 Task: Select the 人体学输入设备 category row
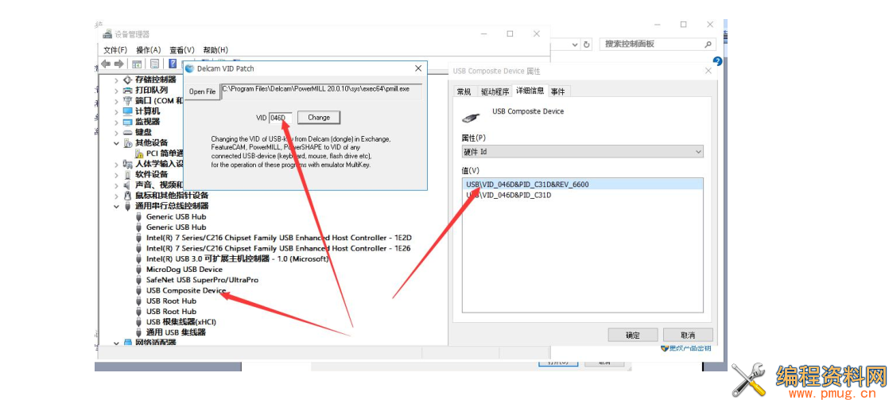point(159,164)
